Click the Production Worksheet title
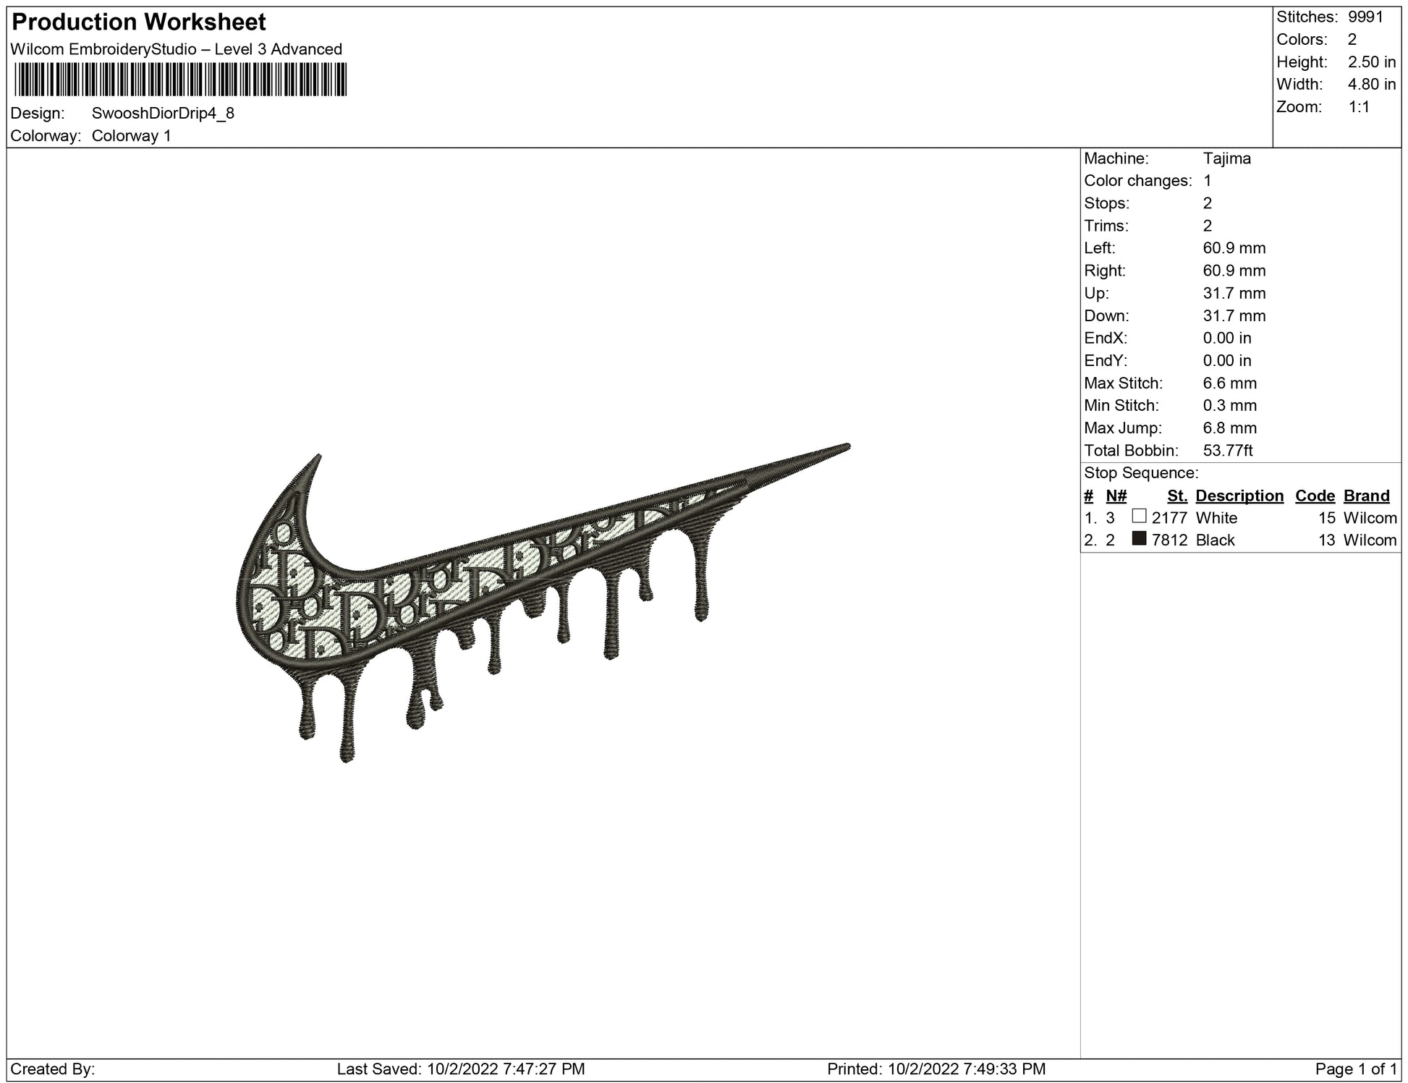The height and width of the screenshot is (1083, 1408). (139, 22)
